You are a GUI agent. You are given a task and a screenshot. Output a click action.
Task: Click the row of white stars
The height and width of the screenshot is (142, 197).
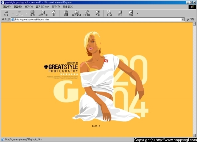[x=69, y=74]
